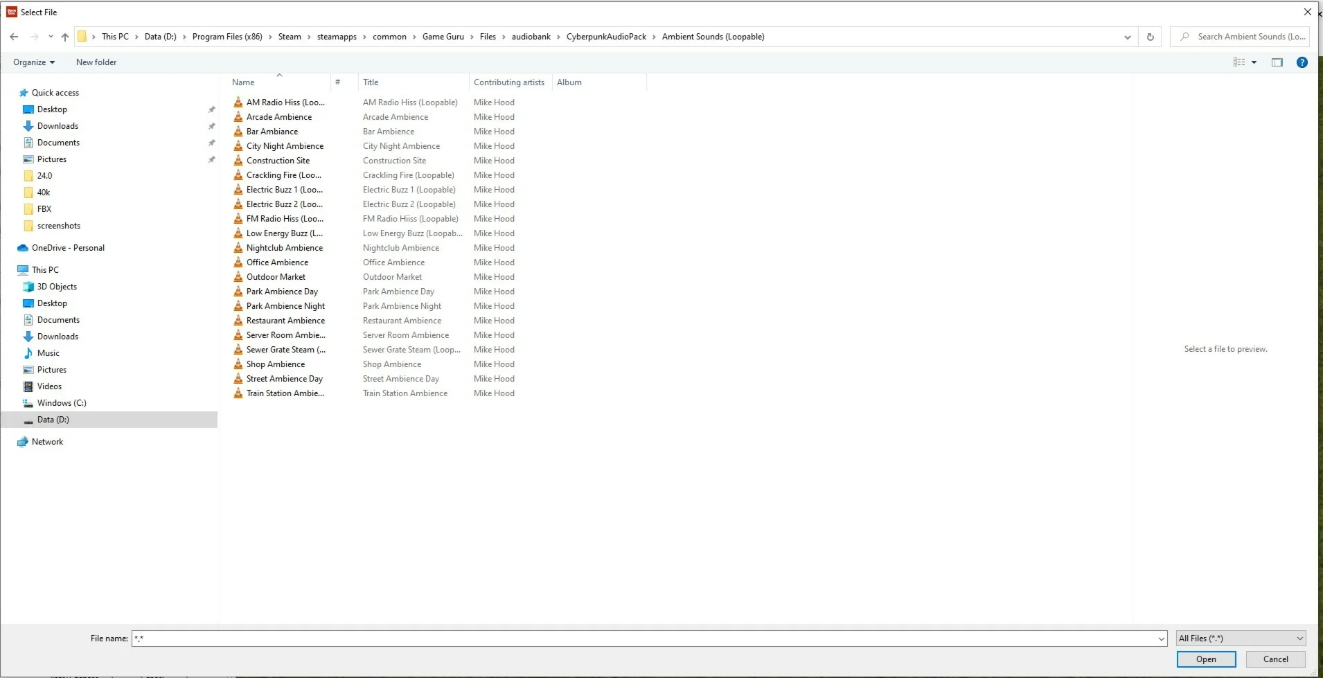Click the 3D Objects icon in sidebar
The width and height of the screenshot is (1323, 678).
pyautogui.click(x=28, y=287)
